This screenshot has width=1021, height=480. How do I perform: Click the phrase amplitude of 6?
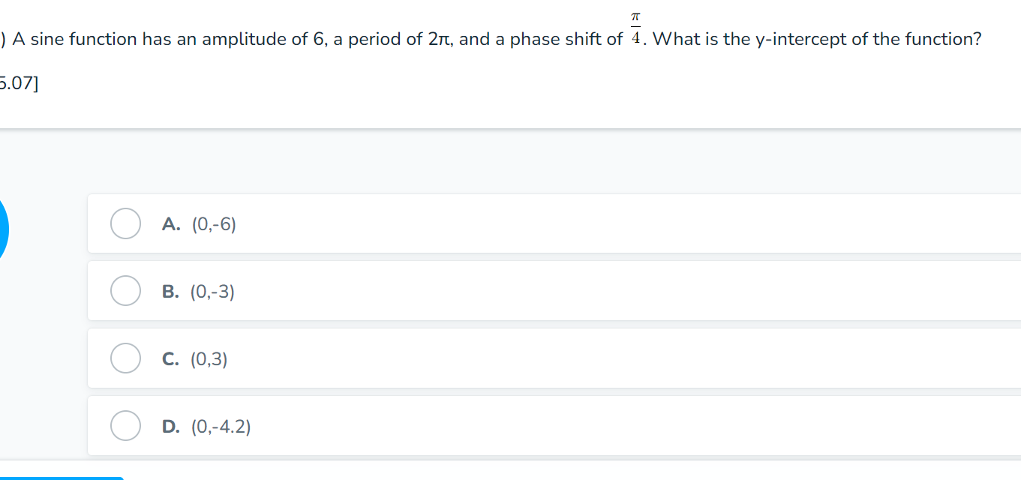[x=257, y=39]
